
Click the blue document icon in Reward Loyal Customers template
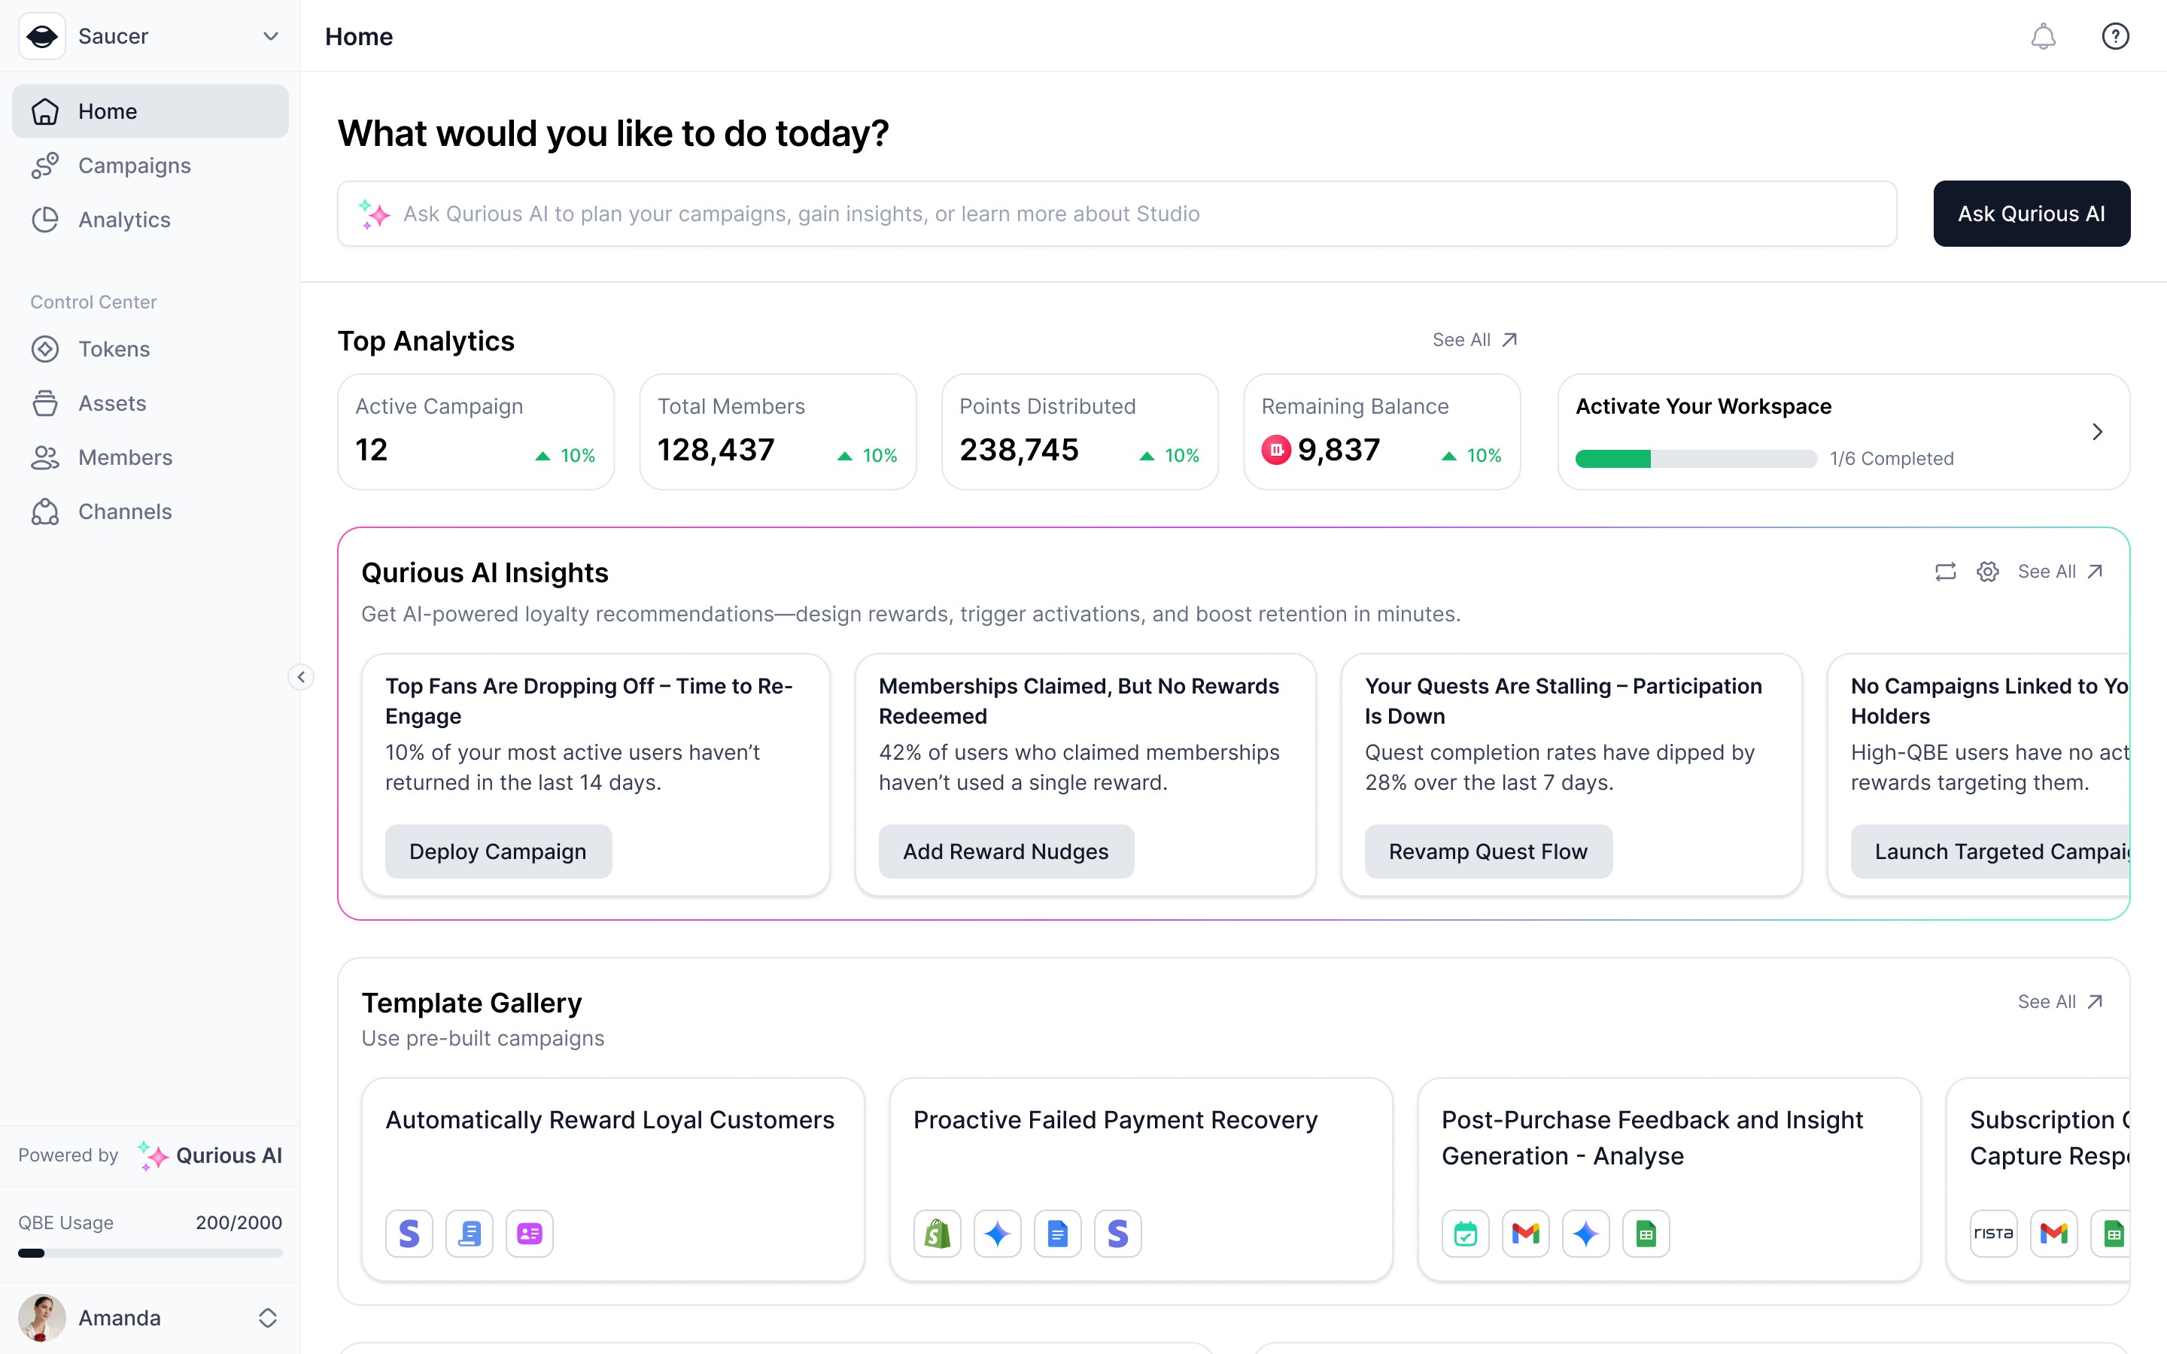(470, 1234)
